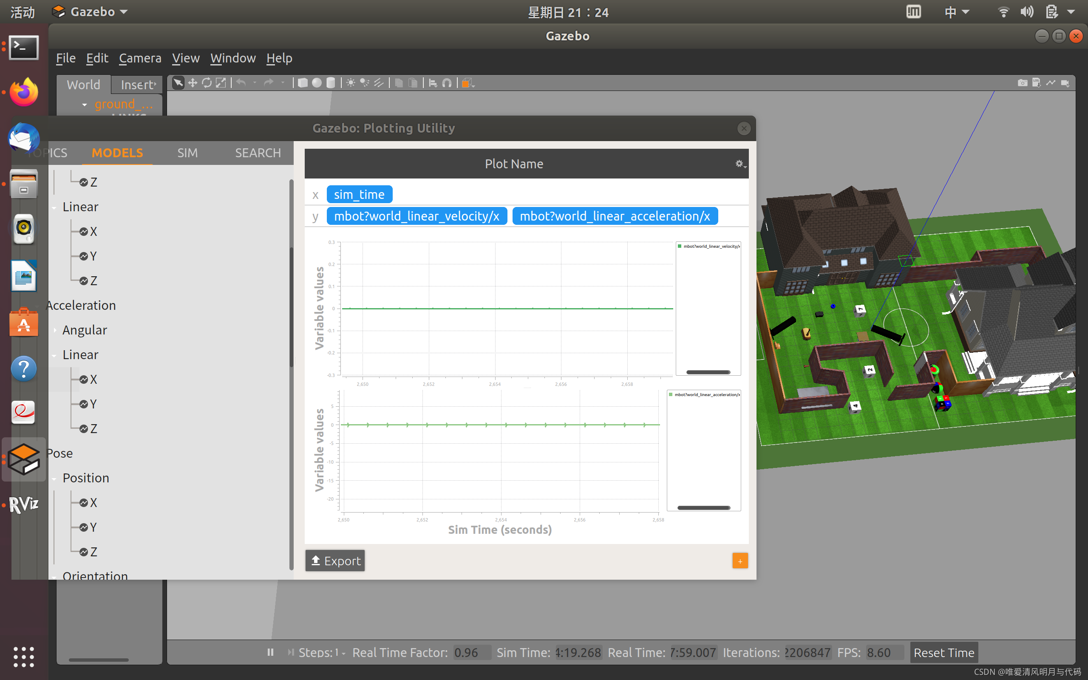Reset the simulation time

(x=943, y=652)
